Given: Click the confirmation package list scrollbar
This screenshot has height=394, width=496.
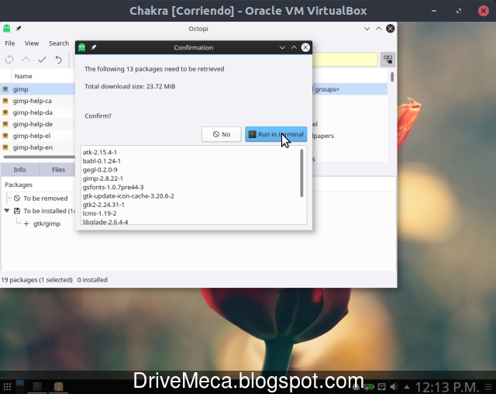Looking at the screenshot, I should 301,173.
